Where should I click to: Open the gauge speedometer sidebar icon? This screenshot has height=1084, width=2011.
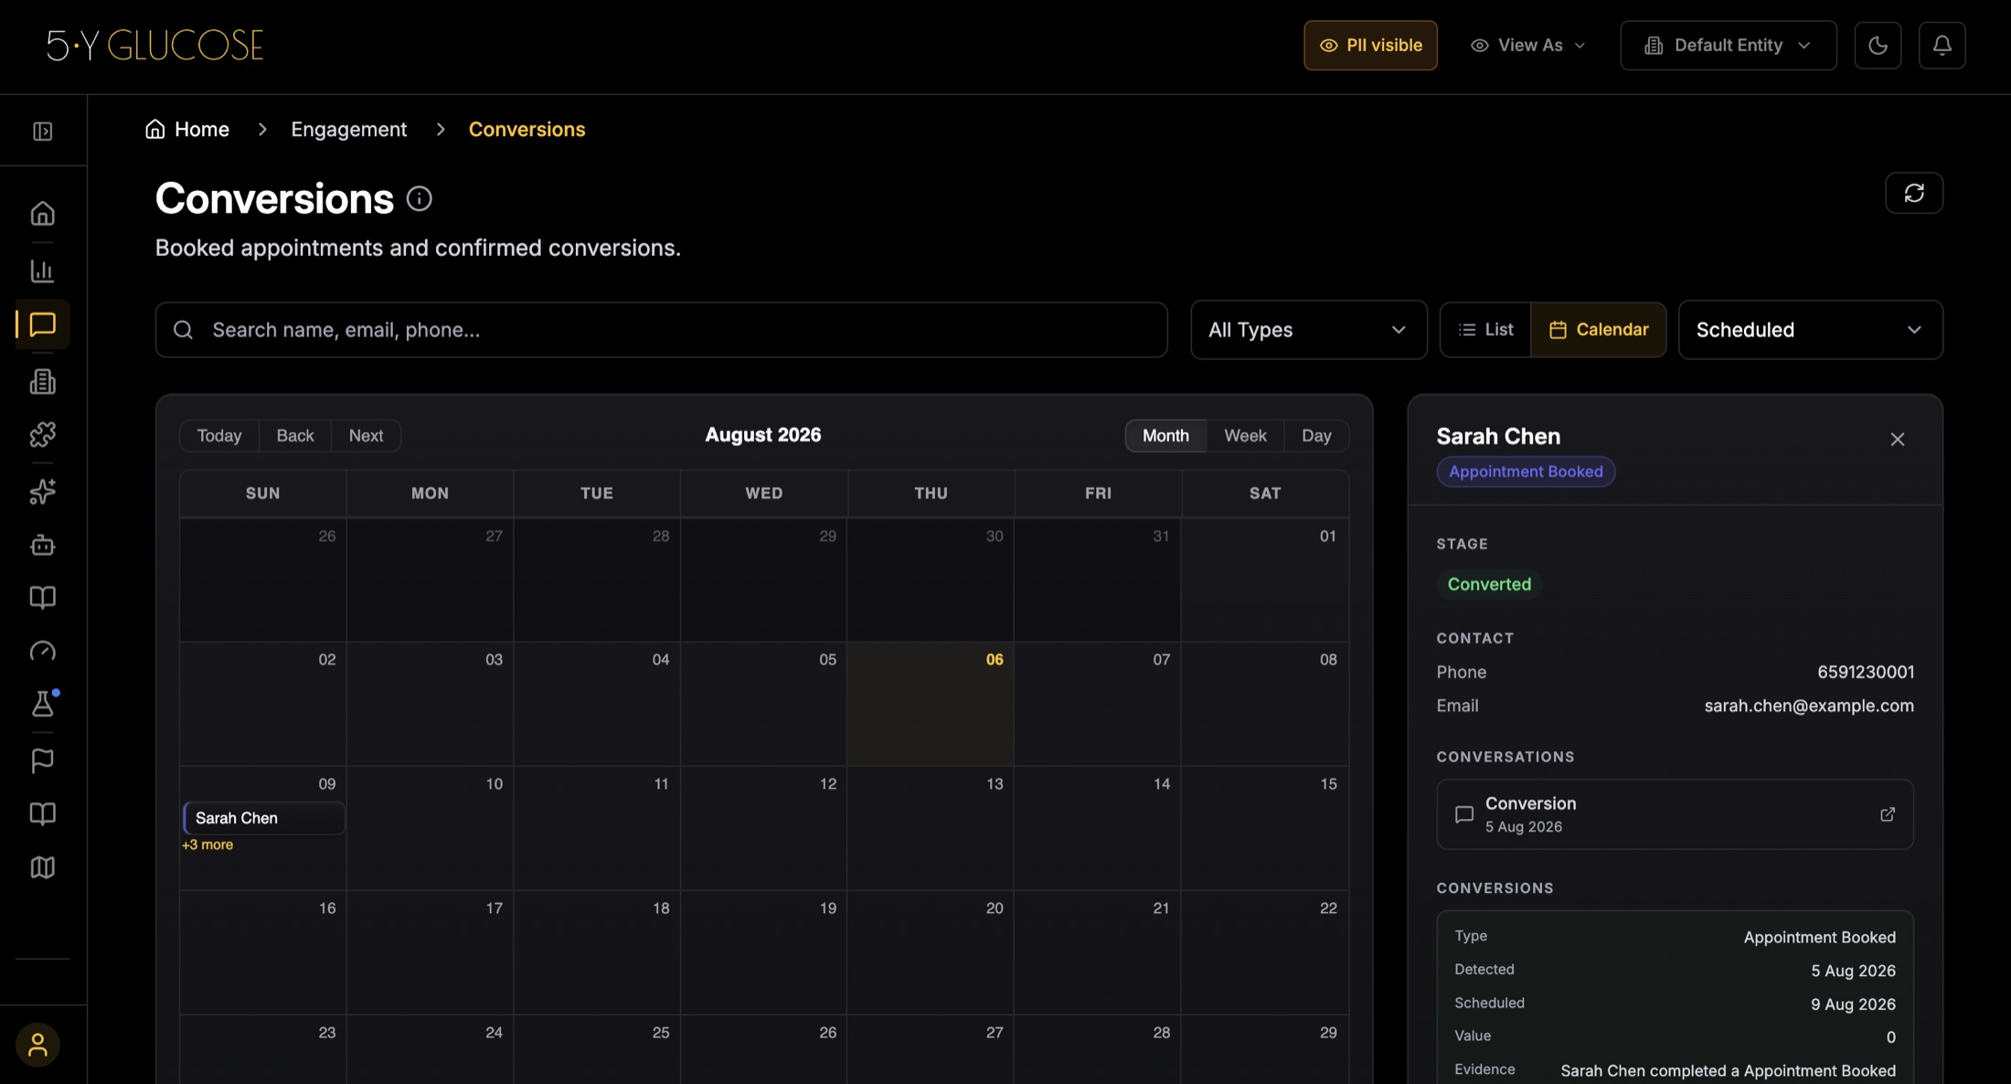[x=43, y=651]
